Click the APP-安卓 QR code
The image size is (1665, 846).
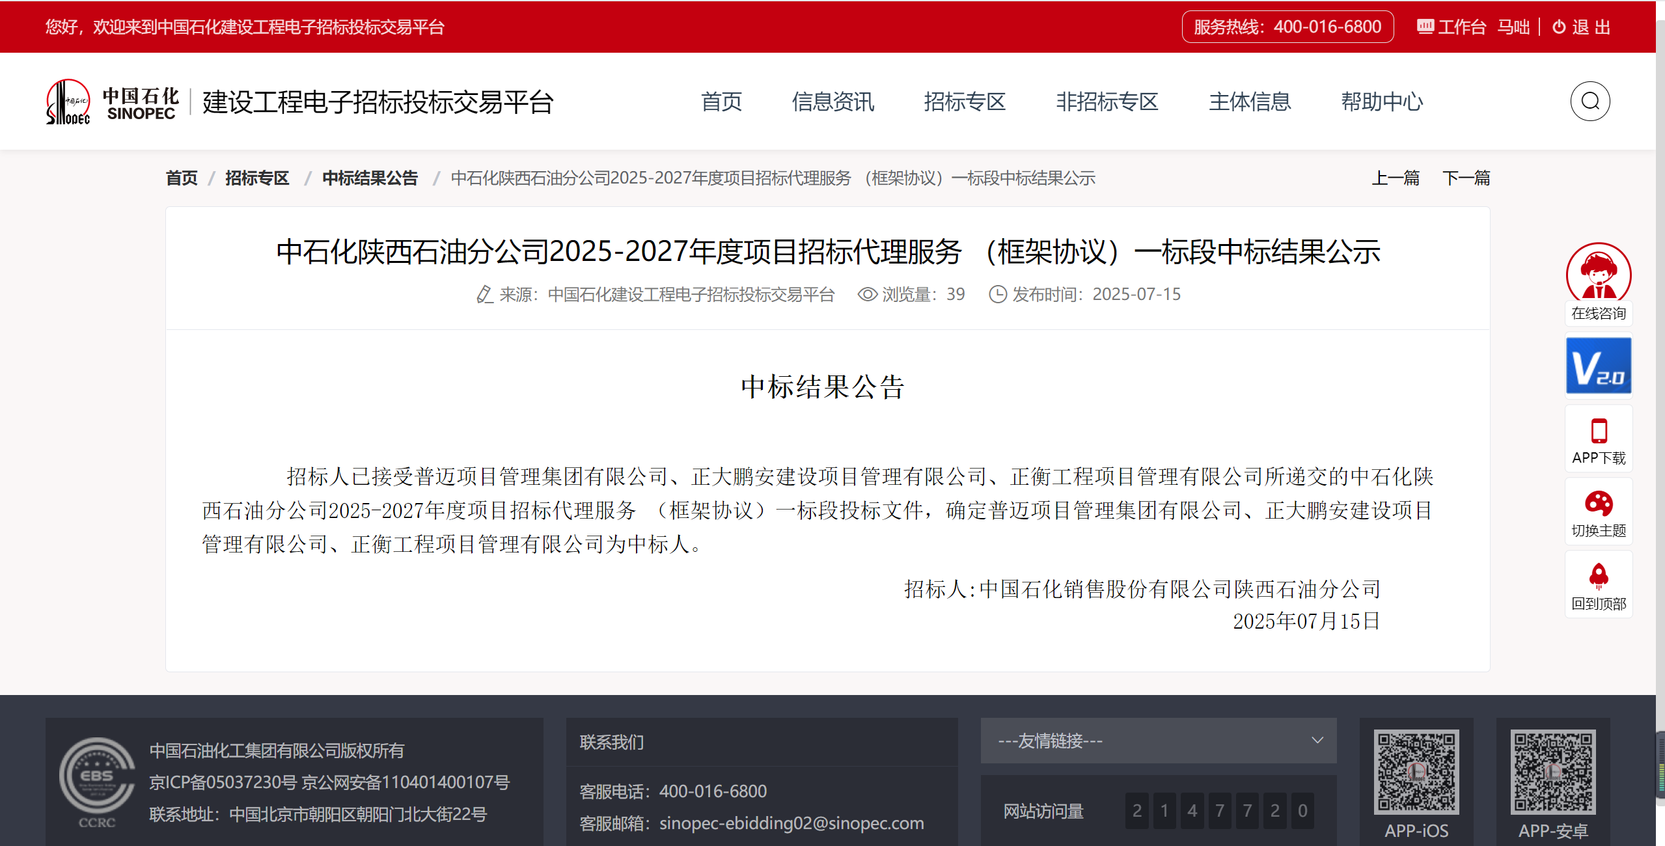(x=1552, y=772)
